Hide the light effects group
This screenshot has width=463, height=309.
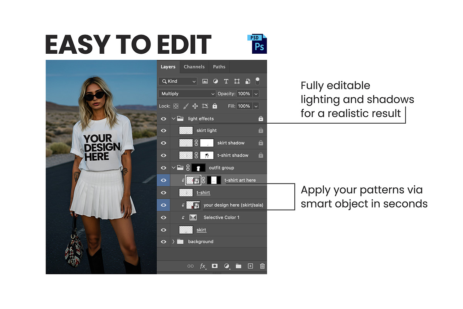click(x=164, y=119)
